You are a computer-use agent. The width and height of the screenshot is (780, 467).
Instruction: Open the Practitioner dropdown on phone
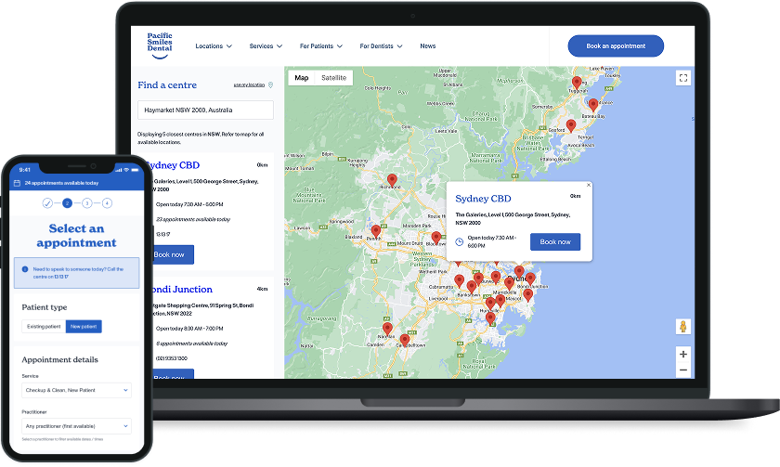coord(76,426)
